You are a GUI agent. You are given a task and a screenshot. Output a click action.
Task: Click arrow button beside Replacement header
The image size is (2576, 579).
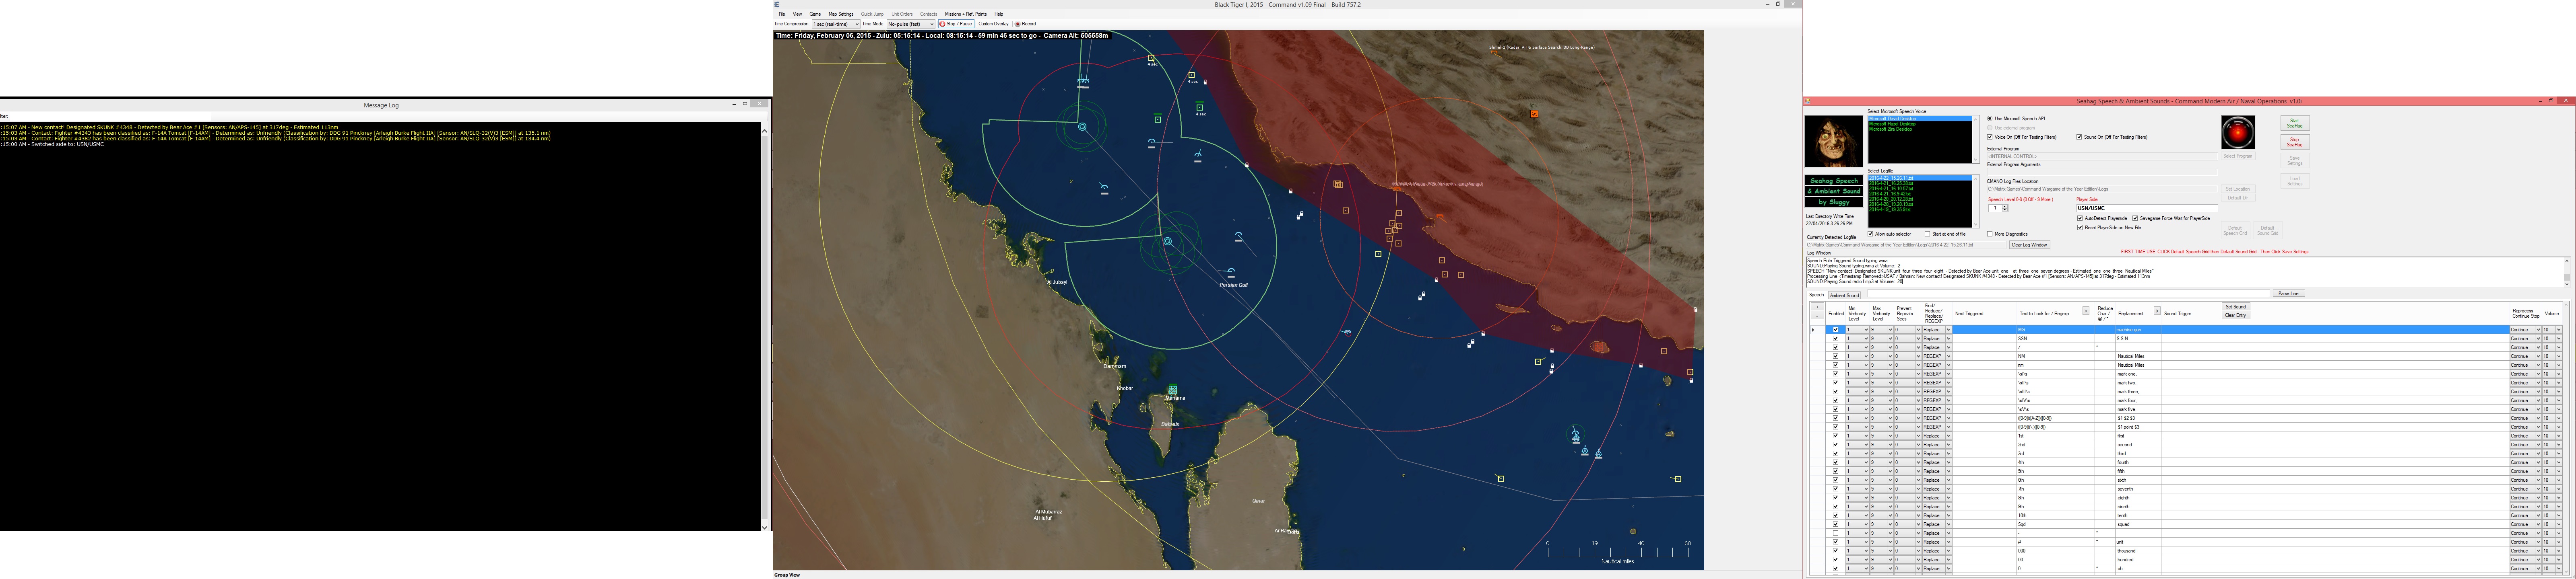(2157, 310)
